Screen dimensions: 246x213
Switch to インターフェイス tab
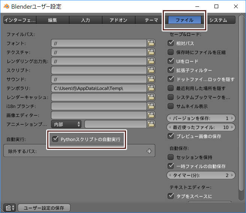click(x=20, y=20)
